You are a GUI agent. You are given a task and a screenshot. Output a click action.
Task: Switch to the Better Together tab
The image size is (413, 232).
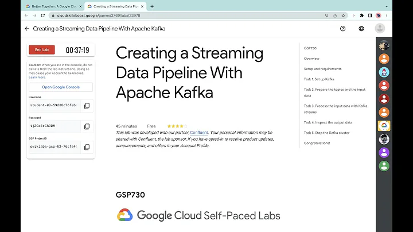coord(53,6)
